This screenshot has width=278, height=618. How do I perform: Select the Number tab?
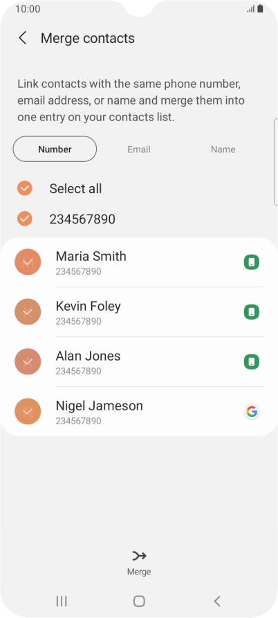point(55,149)
